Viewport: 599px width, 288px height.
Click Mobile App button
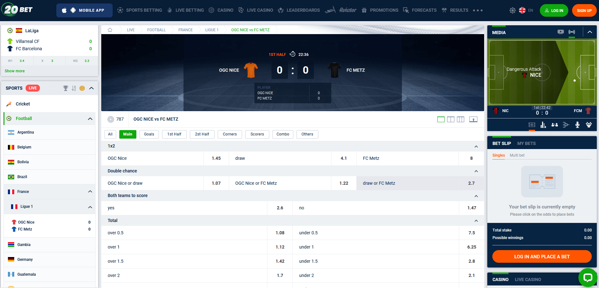pyautogui.click(x=84, y=10)
